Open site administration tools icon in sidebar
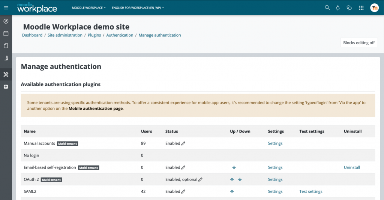 click(x=6, y=74)
